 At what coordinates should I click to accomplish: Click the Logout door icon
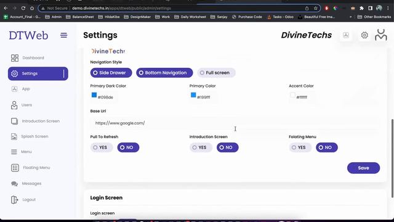tap(14, 200)
